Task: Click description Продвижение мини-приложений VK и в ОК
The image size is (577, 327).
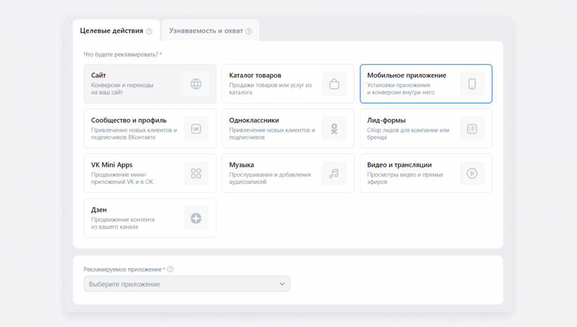Action: [x=122, y=178]
